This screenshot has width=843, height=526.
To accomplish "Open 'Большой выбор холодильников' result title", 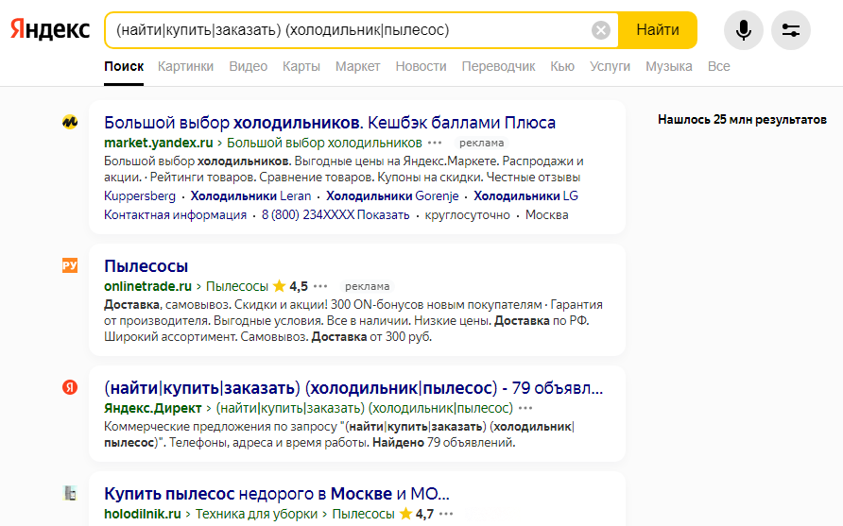I will point(330,123).
